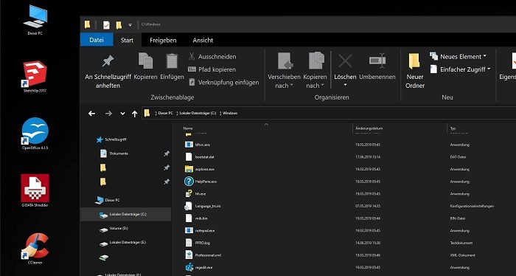
Task: Open the Datei menu tab
Action: [x=97, y=40]
